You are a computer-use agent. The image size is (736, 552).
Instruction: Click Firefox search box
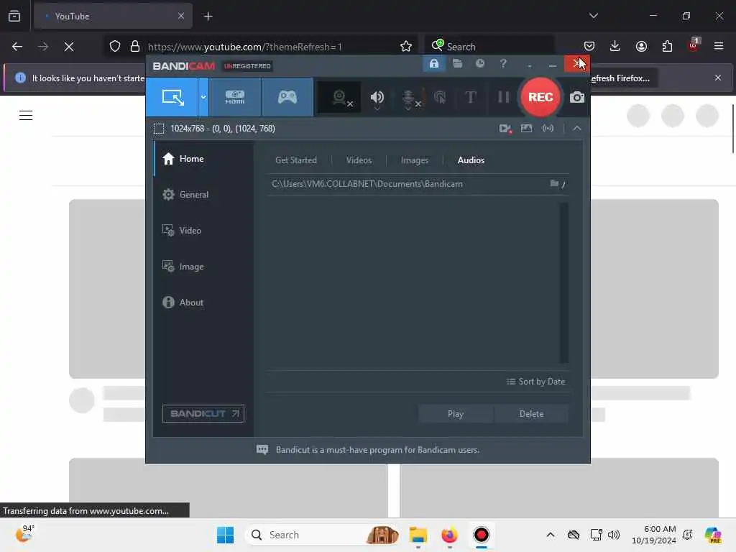[x=488, y=47]
